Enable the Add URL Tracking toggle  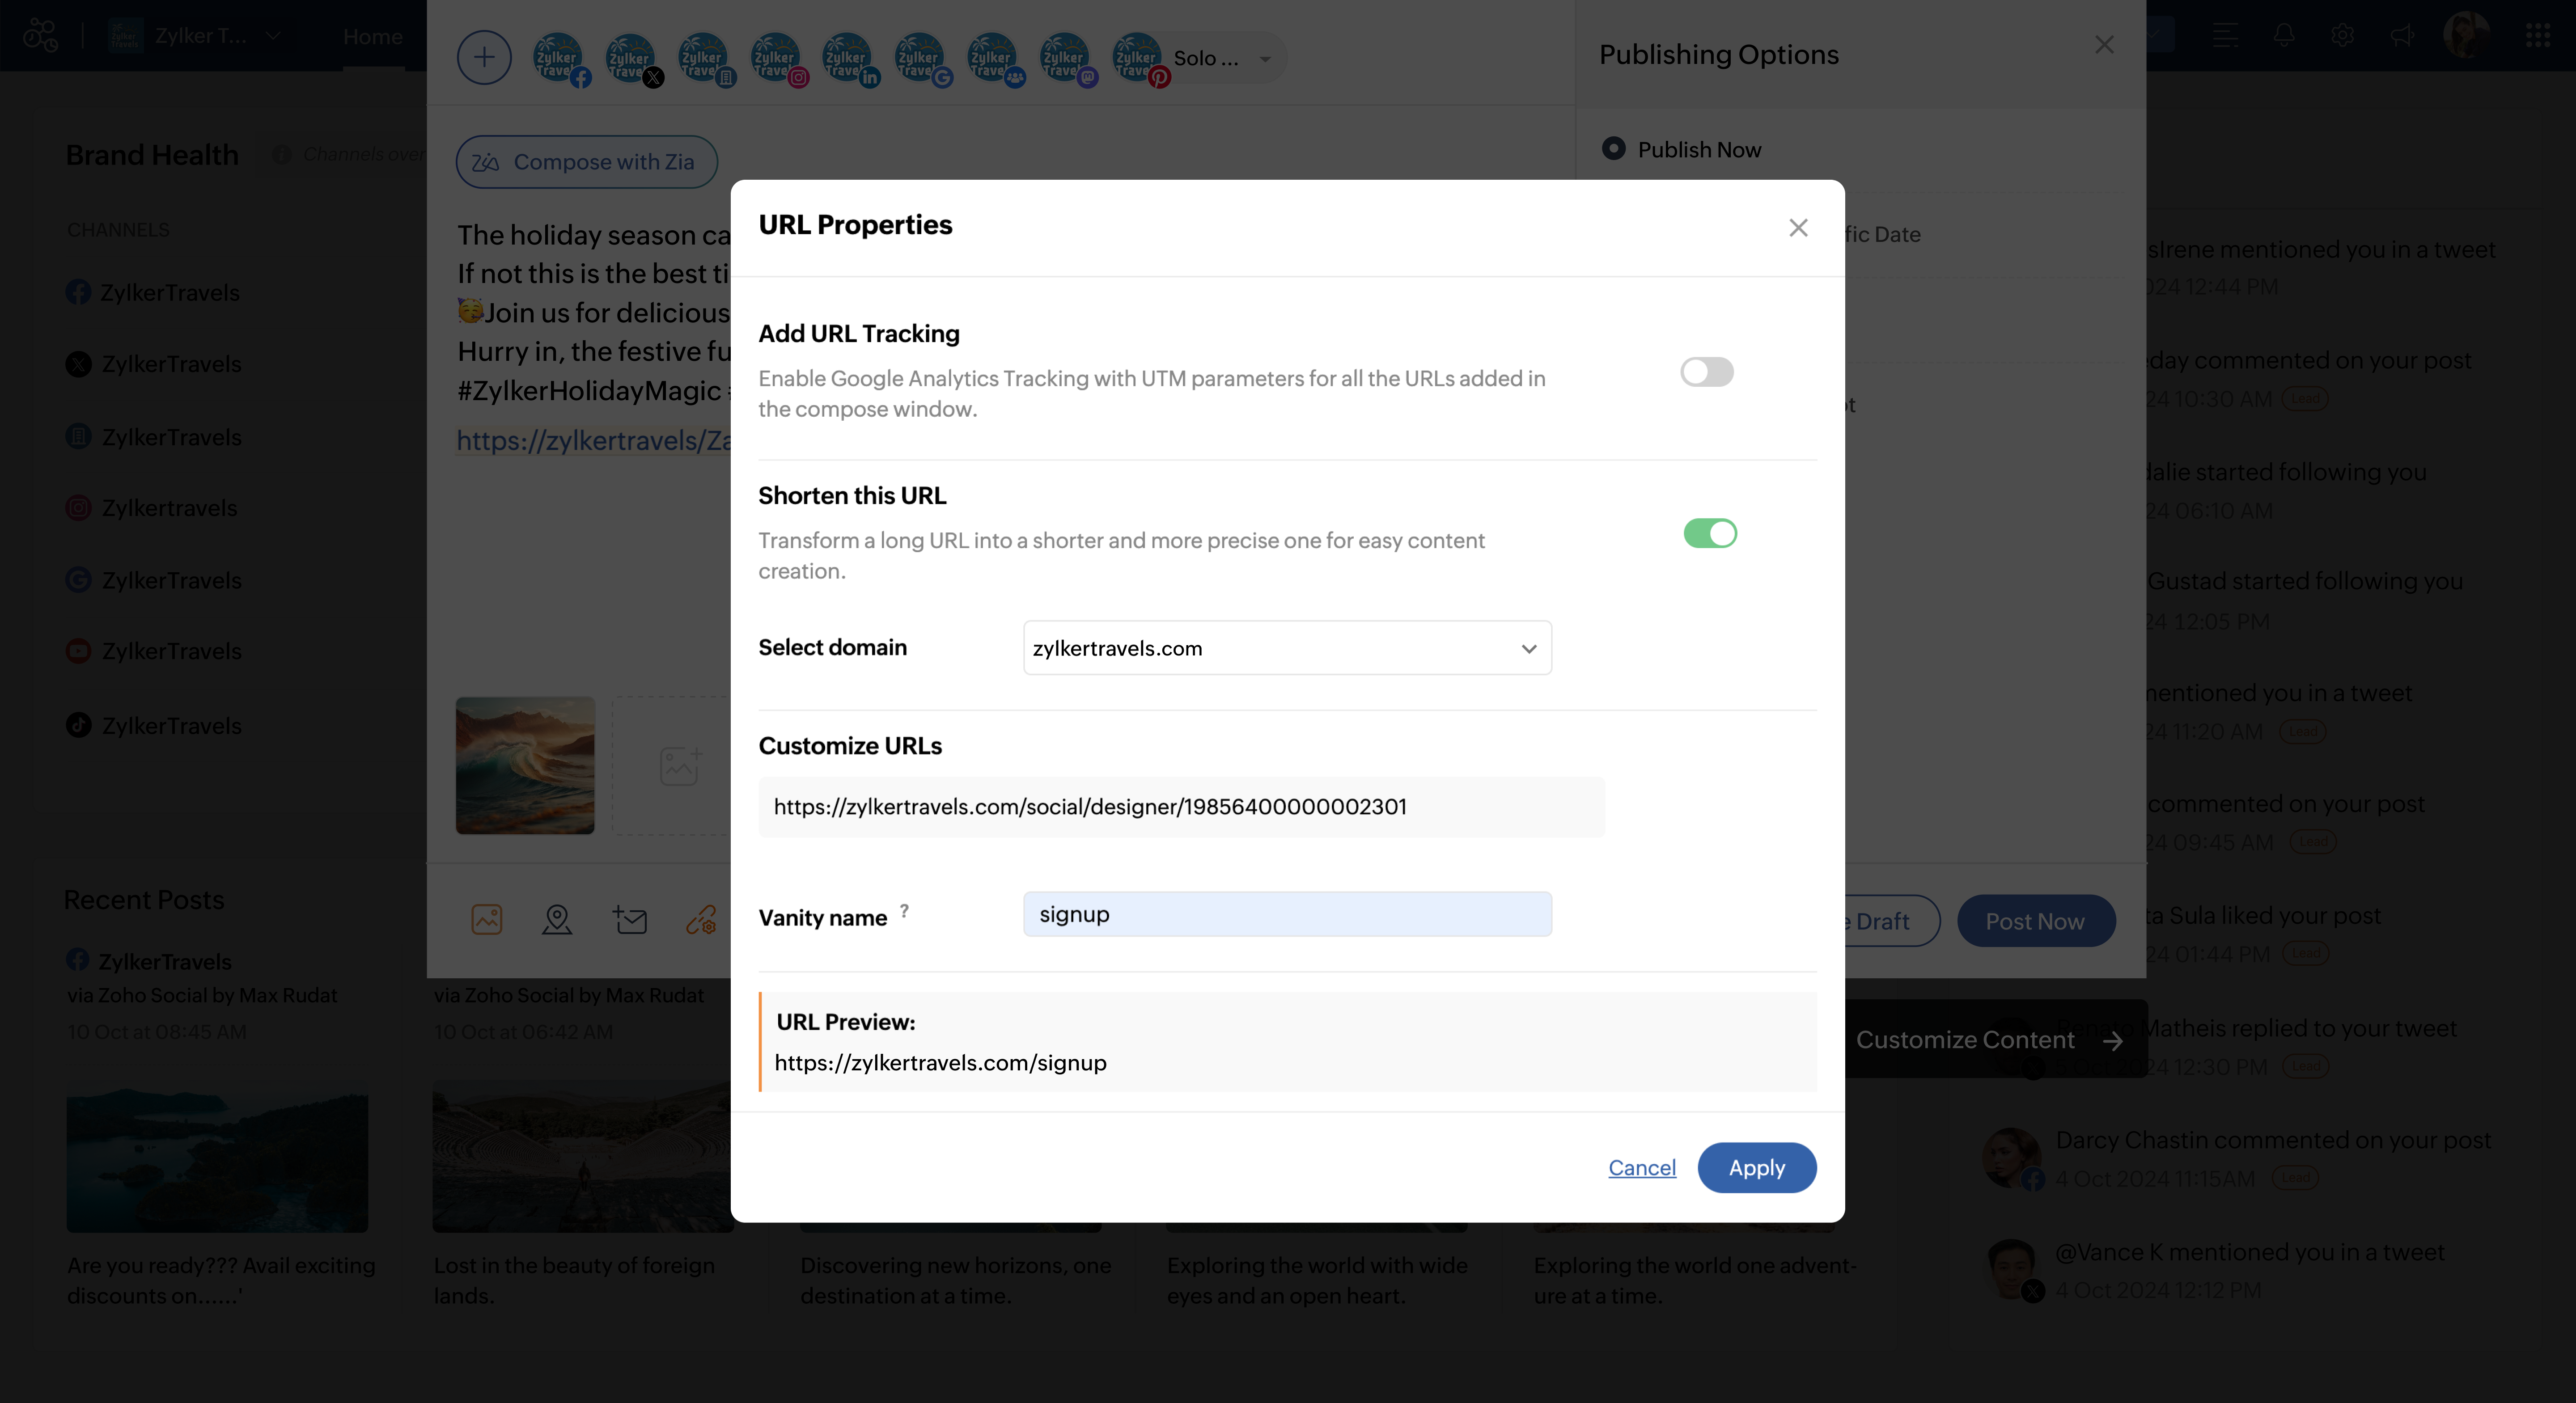coord(1706,372)
